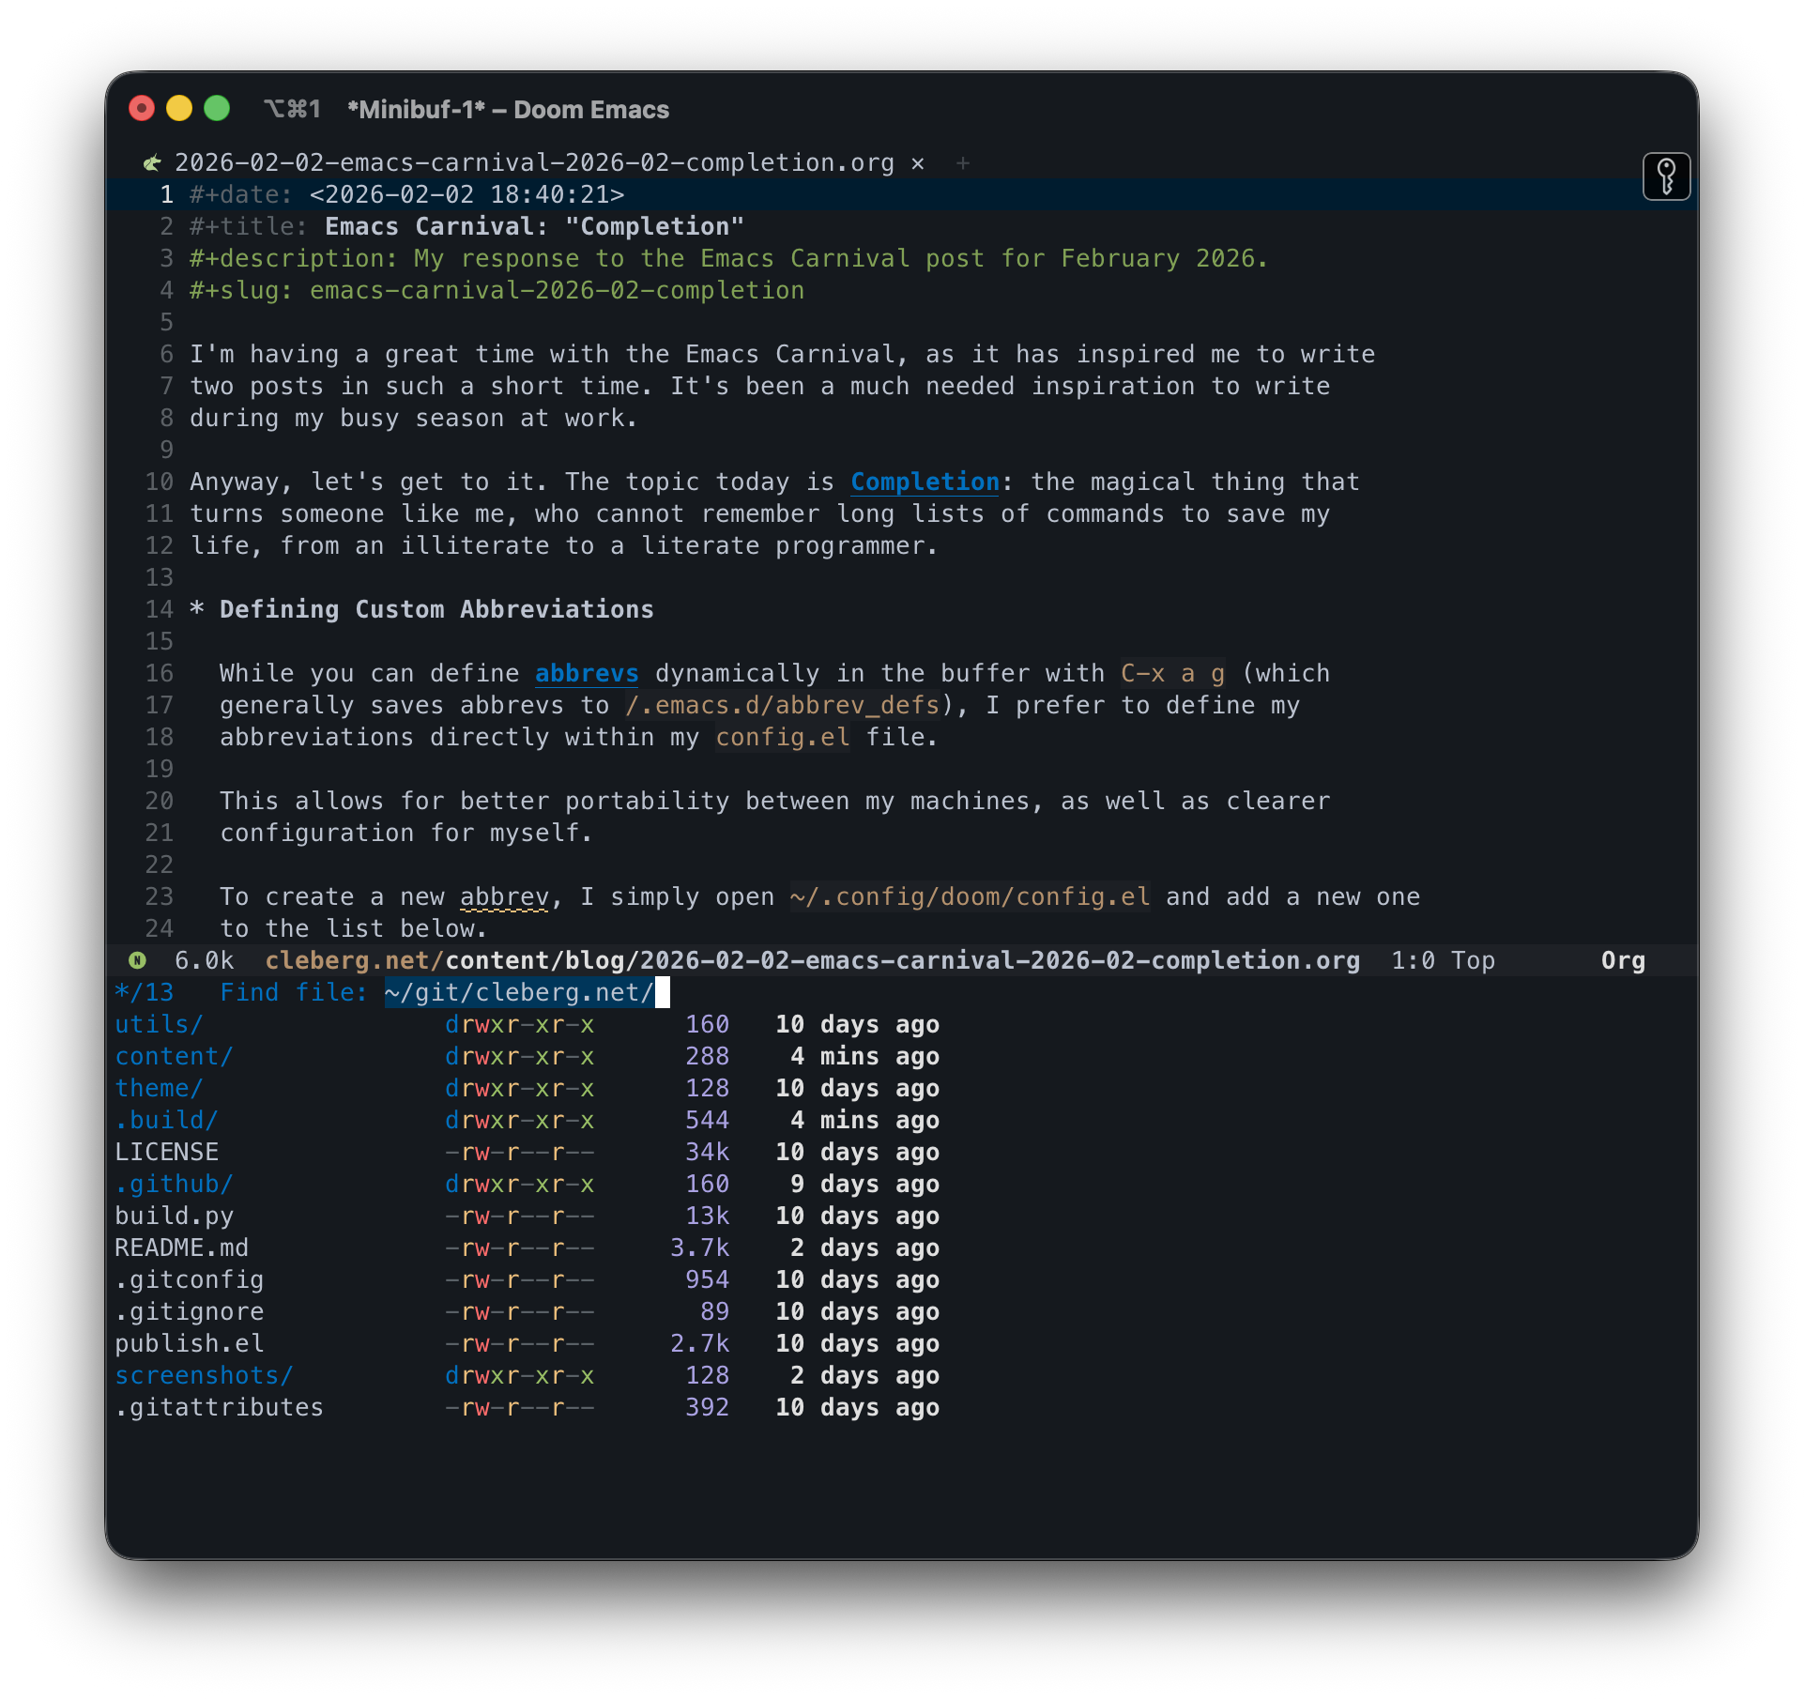The width and height of the screenshot is (1804, 1699).
Task: Choose the .github/ folder entry
Action: point(174,1184)
